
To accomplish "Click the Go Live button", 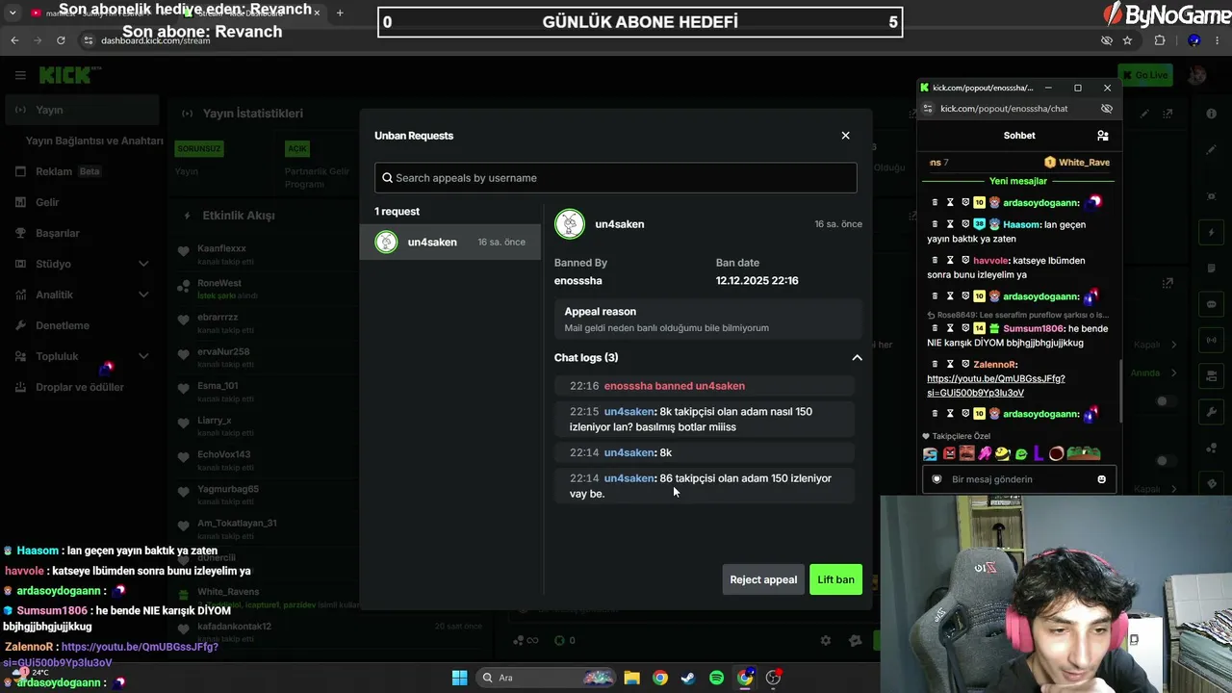I will [1144, 75].
